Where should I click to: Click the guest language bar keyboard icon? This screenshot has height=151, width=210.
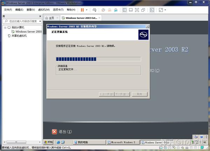click(196, 137)
